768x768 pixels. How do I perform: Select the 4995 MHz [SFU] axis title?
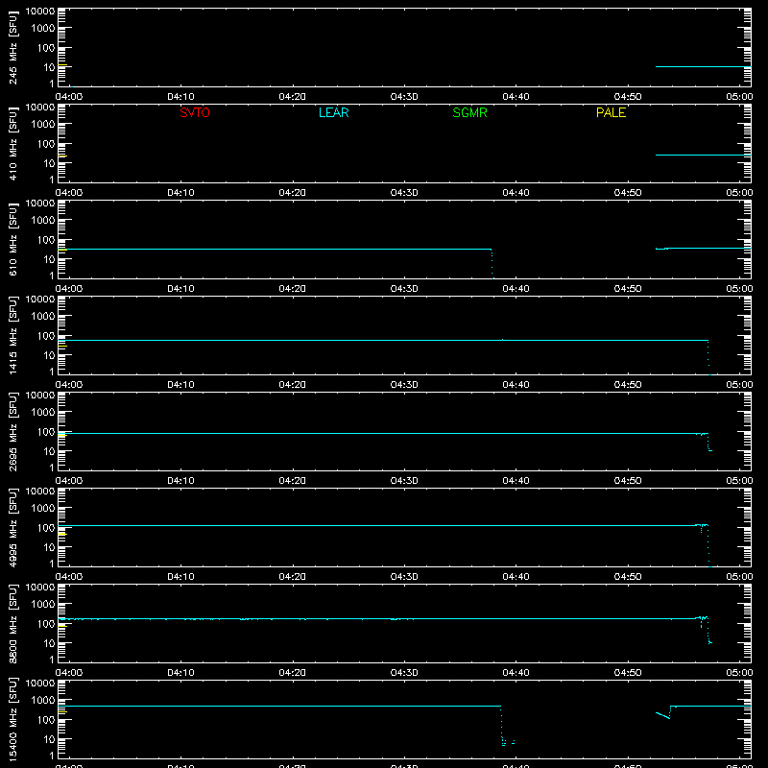(x=12, y=528)
